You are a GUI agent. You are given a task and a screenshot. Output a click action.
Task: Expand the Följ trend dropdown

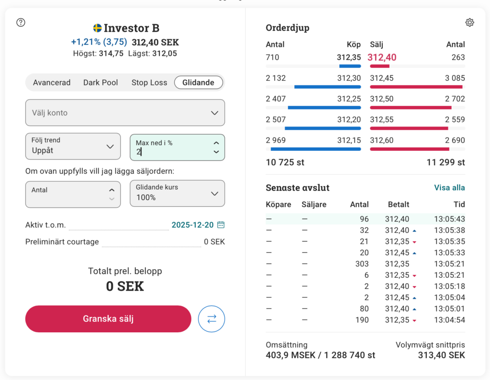pyautogui.click(x=73, y=146)
